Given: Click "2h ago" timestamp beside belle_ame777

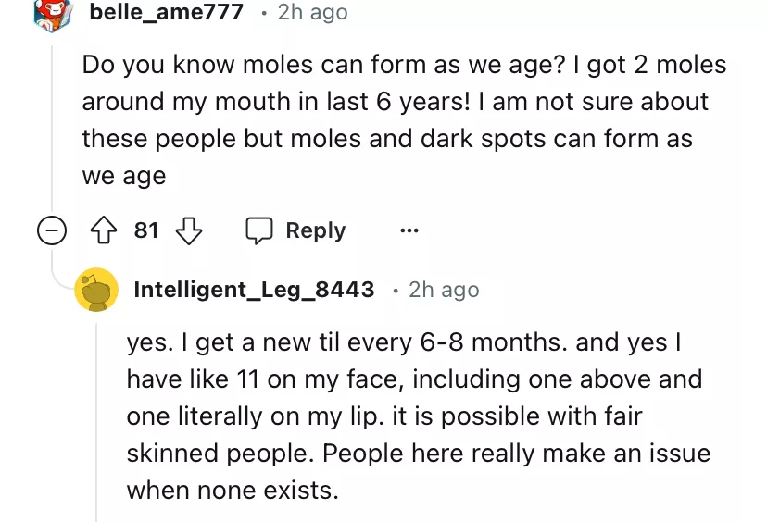Looking at the screenshot, I should (312, 12).
